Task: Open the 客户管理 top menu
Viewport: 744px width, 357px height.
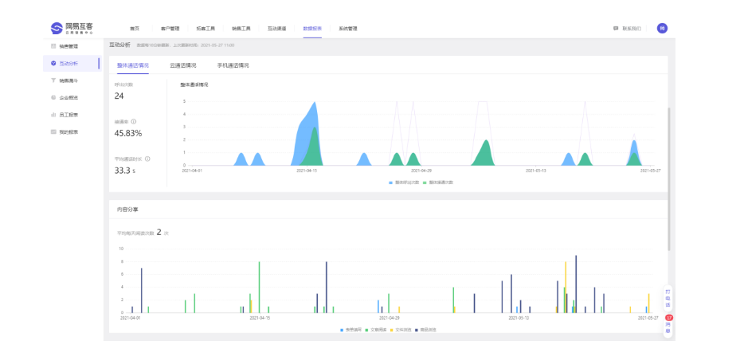Action: coord(170,29)
